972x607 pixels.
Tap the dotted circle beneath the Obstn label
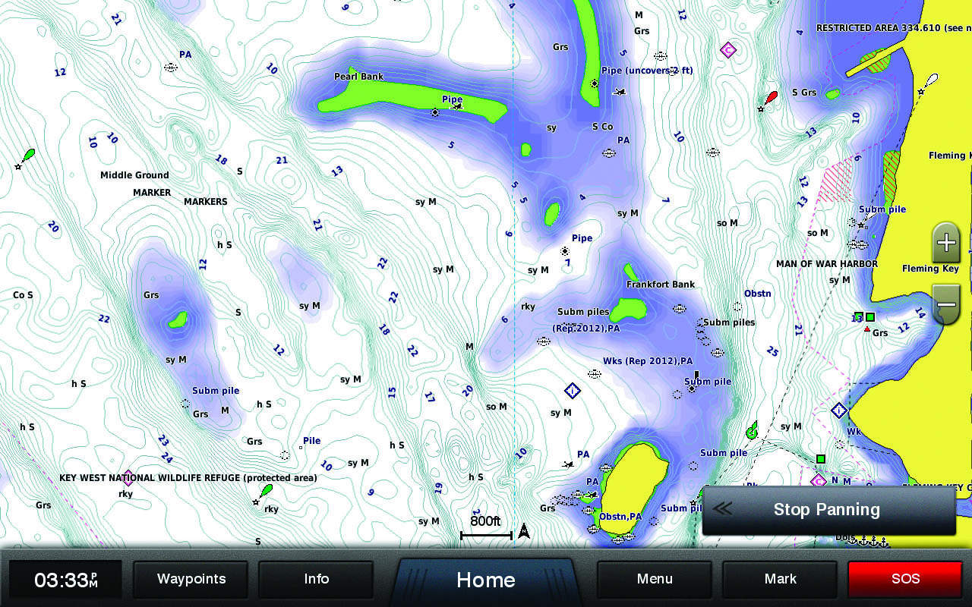tap(737, 307)
